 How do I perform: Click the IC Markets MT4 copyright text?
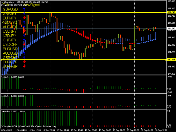pyautogui.click(x=29, y=126)
